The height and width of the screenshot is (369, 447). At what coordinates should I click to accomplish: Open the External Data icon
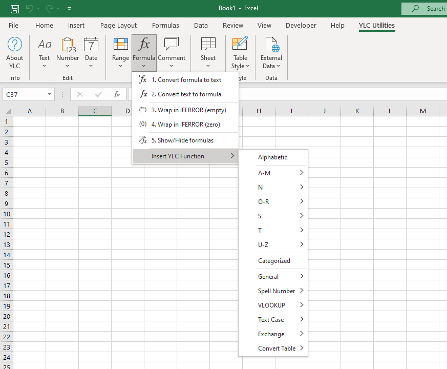click(271, 45)
